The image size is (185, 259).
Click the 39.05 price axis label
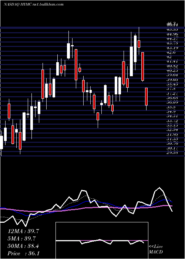pyautogui.click(x=172, y=80)
